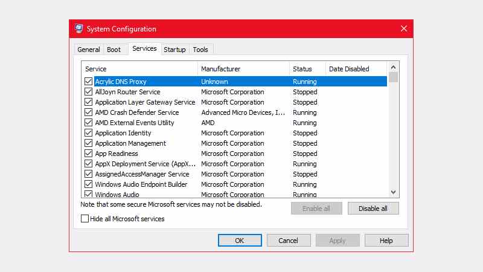The width and height of the screenshot is (483, 272).
Task: Click Running status of AMD Crash Defender
Action: (305, 112)
